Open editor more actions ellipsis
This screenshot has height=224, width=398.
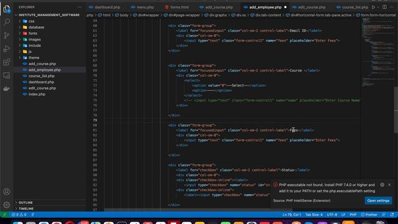[392, 7]
